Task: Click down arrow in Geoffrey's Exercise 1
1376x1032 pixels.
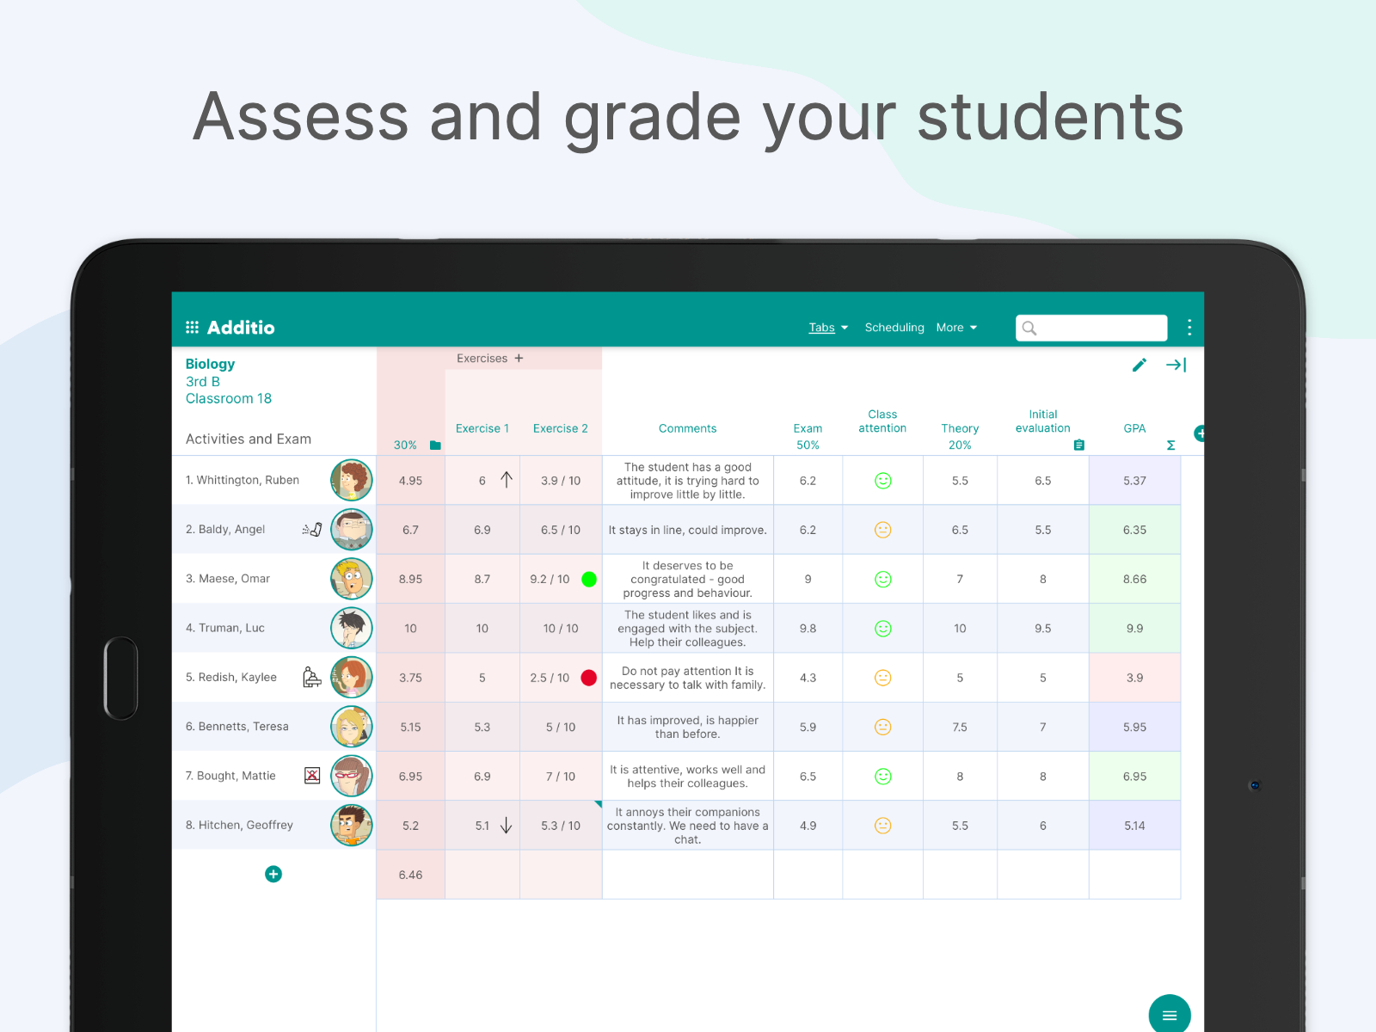Action: point(507,826)
